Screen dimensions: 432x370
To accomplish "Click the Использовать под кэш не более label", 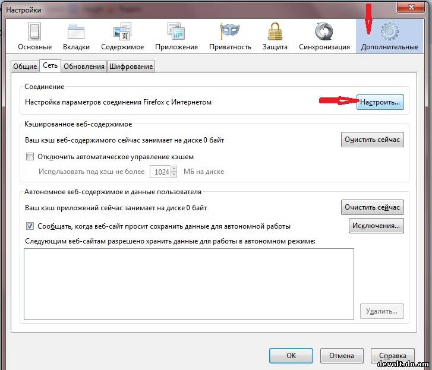I will coord(92,172).
